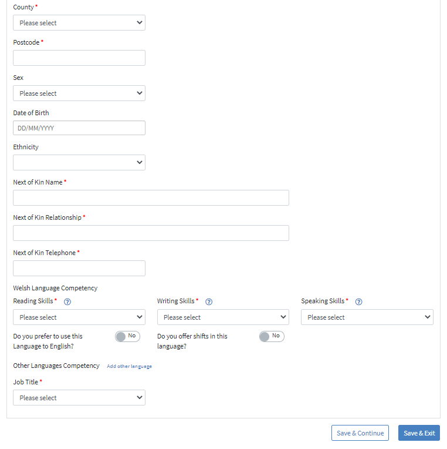Select the Next of Kin Telephone field

(79, 268)
